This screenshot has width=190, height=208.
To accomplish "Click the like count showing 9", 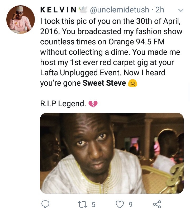I will click(x=130, y=204).
